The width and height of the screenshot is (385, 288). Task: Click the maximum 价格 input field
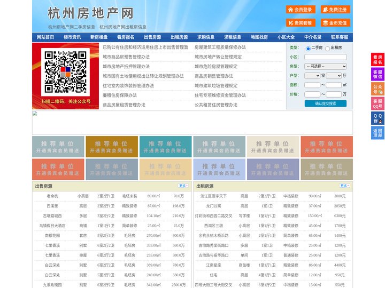pos(334,94)
